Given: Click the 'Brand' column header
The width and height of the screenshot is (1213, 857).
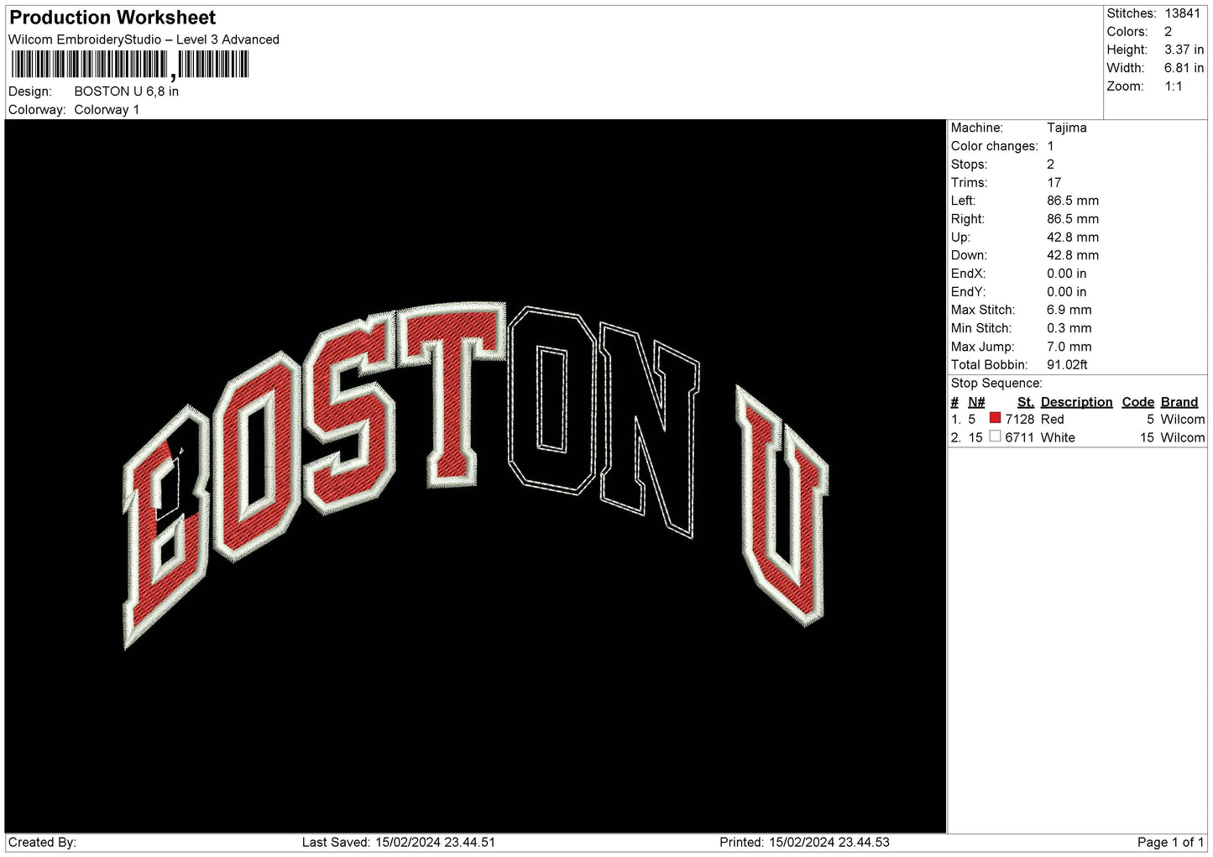Looking at the screenshot, I should point(1179,402).
